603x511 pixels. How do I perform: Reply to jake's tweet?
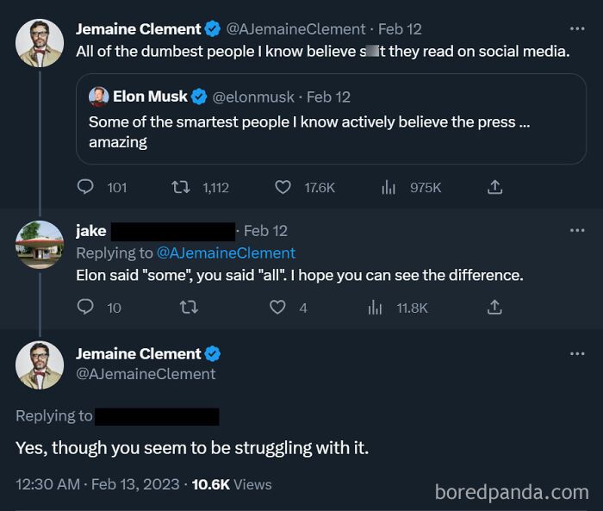point(86,307)
